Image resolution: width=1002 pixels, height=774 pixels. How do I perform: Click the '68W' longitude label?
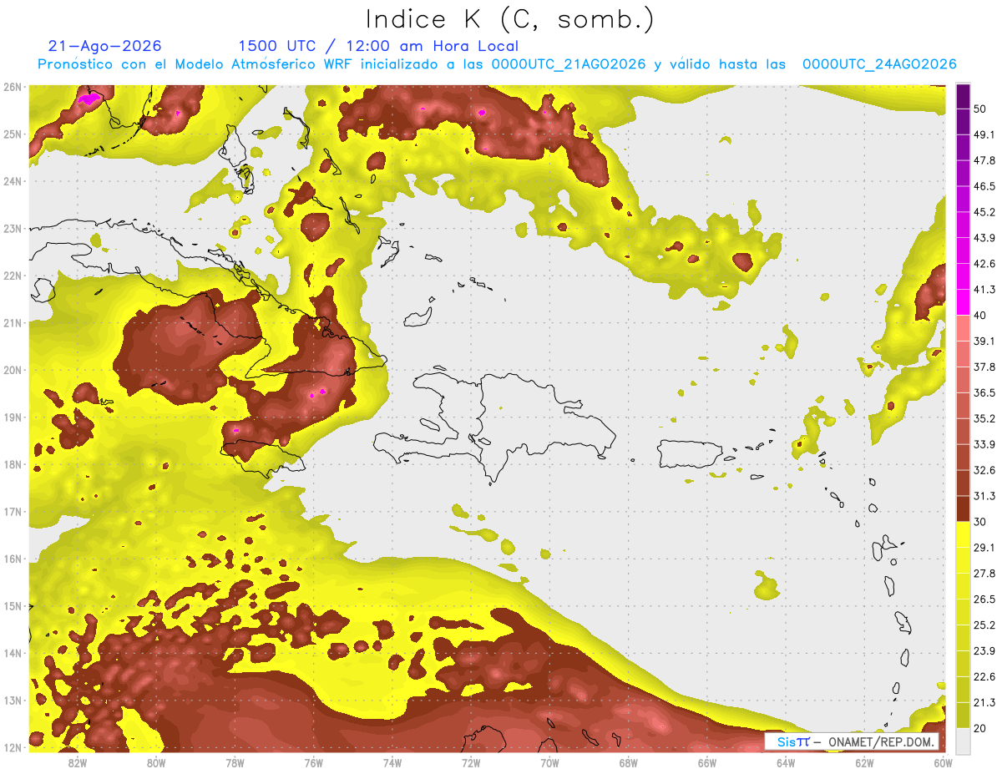(x=628, y=763)
